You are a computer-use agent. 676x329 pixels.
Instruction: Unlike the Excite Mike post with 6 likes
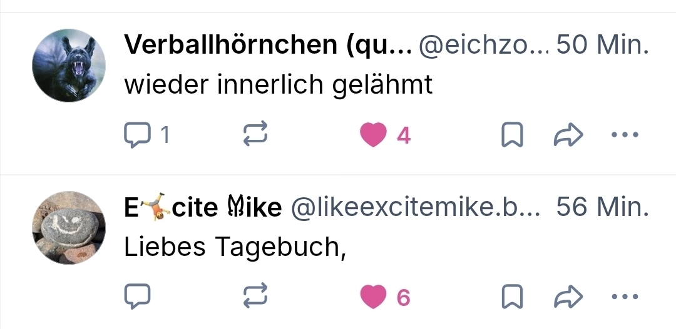374,297
